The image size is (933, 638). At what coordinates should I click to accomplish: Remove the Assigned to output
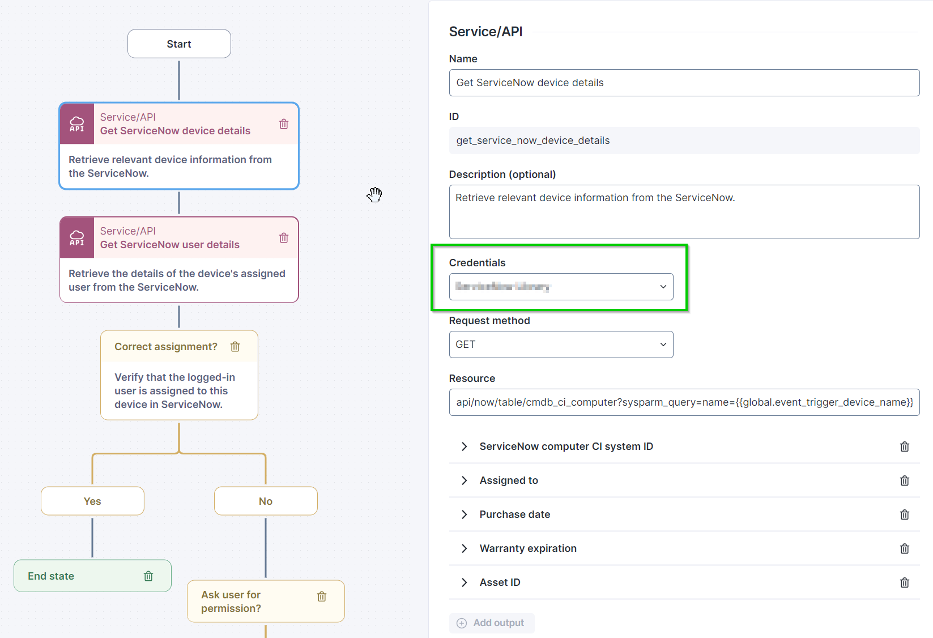coord(905,480)
